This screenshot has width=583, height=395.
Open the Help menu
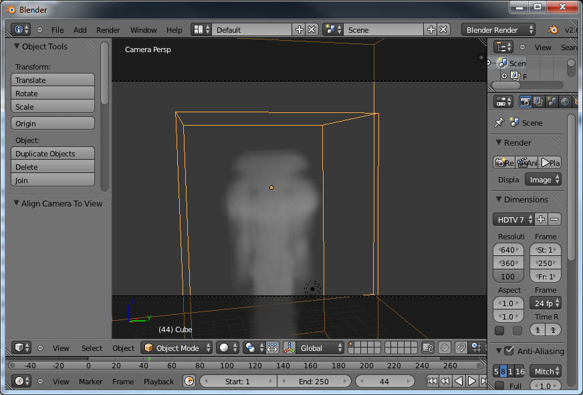[174, 29]
